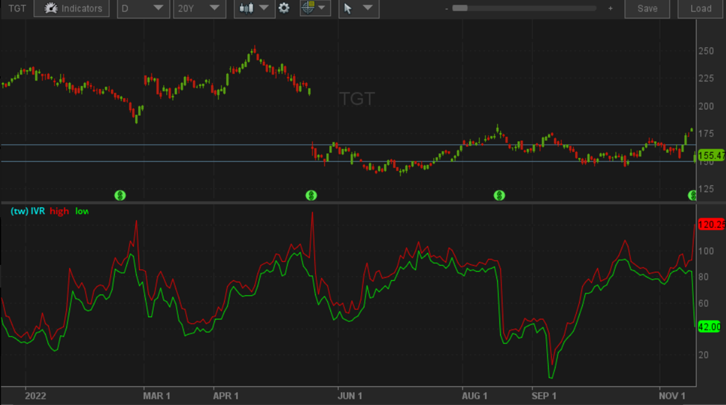Expand the chart type dropdown arrow
Screen dimensions: 726x405
(264, 9)
